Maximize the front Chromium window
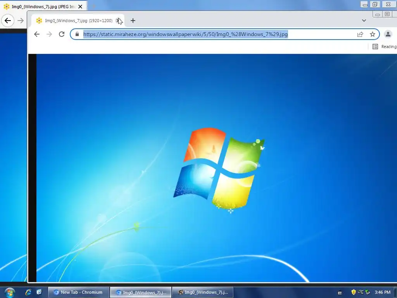397x298 pixels. tap(387, 14)
